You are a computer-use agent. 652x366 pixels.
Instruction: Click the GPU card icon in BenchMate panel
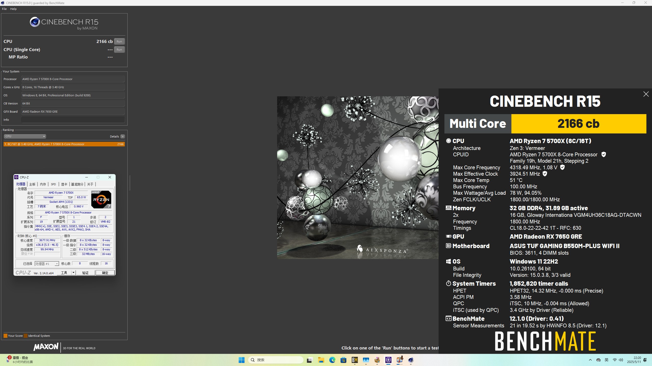point(449,236)
